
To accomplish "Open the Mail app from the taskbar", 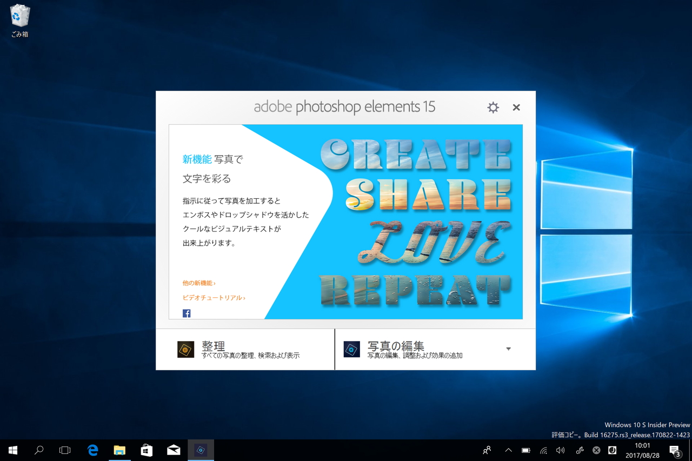I will pos(174,450).
